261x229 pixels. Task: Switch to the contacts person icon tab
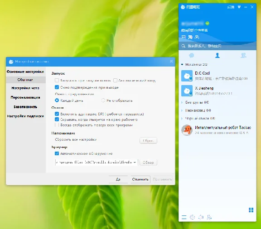click(x=217, y=55)
